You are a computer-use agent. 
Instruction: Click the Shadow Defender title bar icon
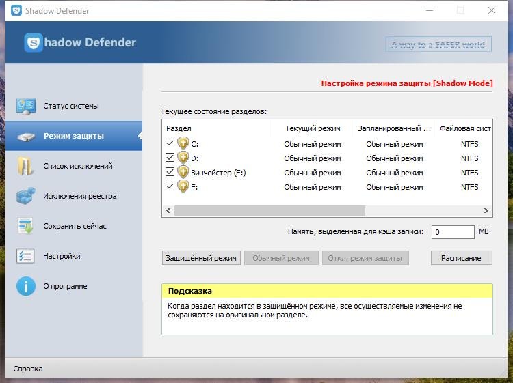[16, 10]
